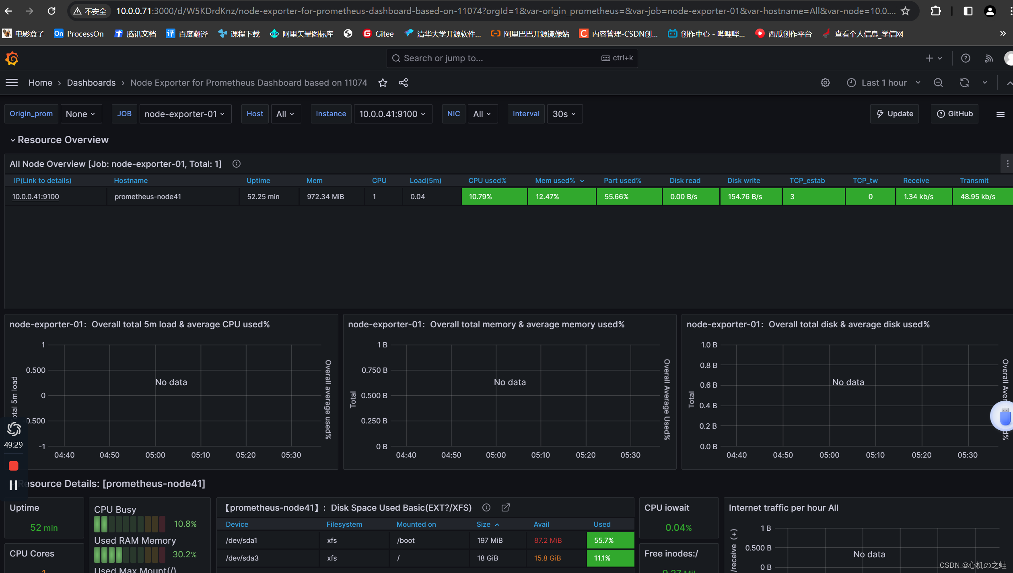Viewport: 1013px width, 573px height.
Task: Open dashboard settings gear icon
Action: [825, 83]
